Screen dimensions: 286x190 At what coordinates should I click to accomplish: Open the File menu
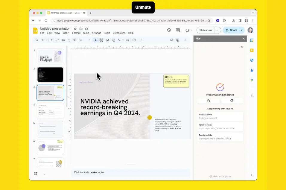[x=42, y=33]
